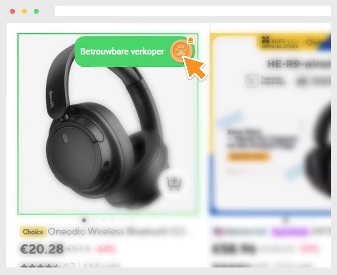Image resolution: width=337 pixels, height=275 pixels.
Task: Focus the browser address bar
Action: point(193,11)
